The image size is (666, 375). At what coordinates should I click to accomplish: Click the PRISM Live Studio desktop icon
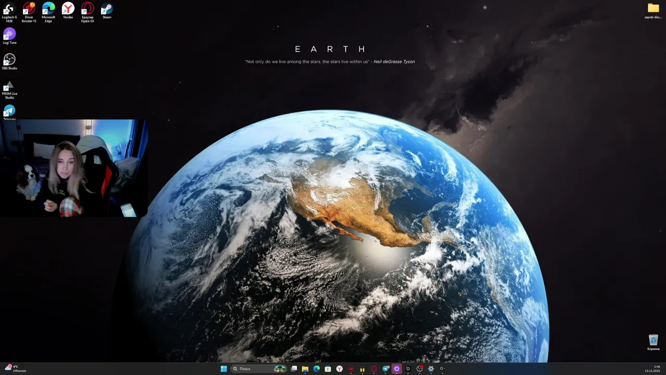(x=9, y=89)
